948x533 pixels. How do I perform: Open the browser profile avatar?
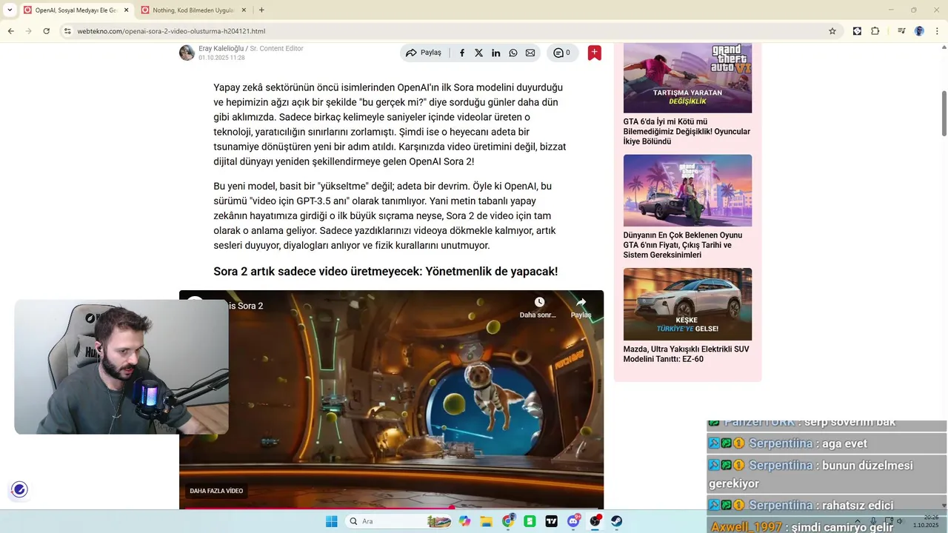919,31
